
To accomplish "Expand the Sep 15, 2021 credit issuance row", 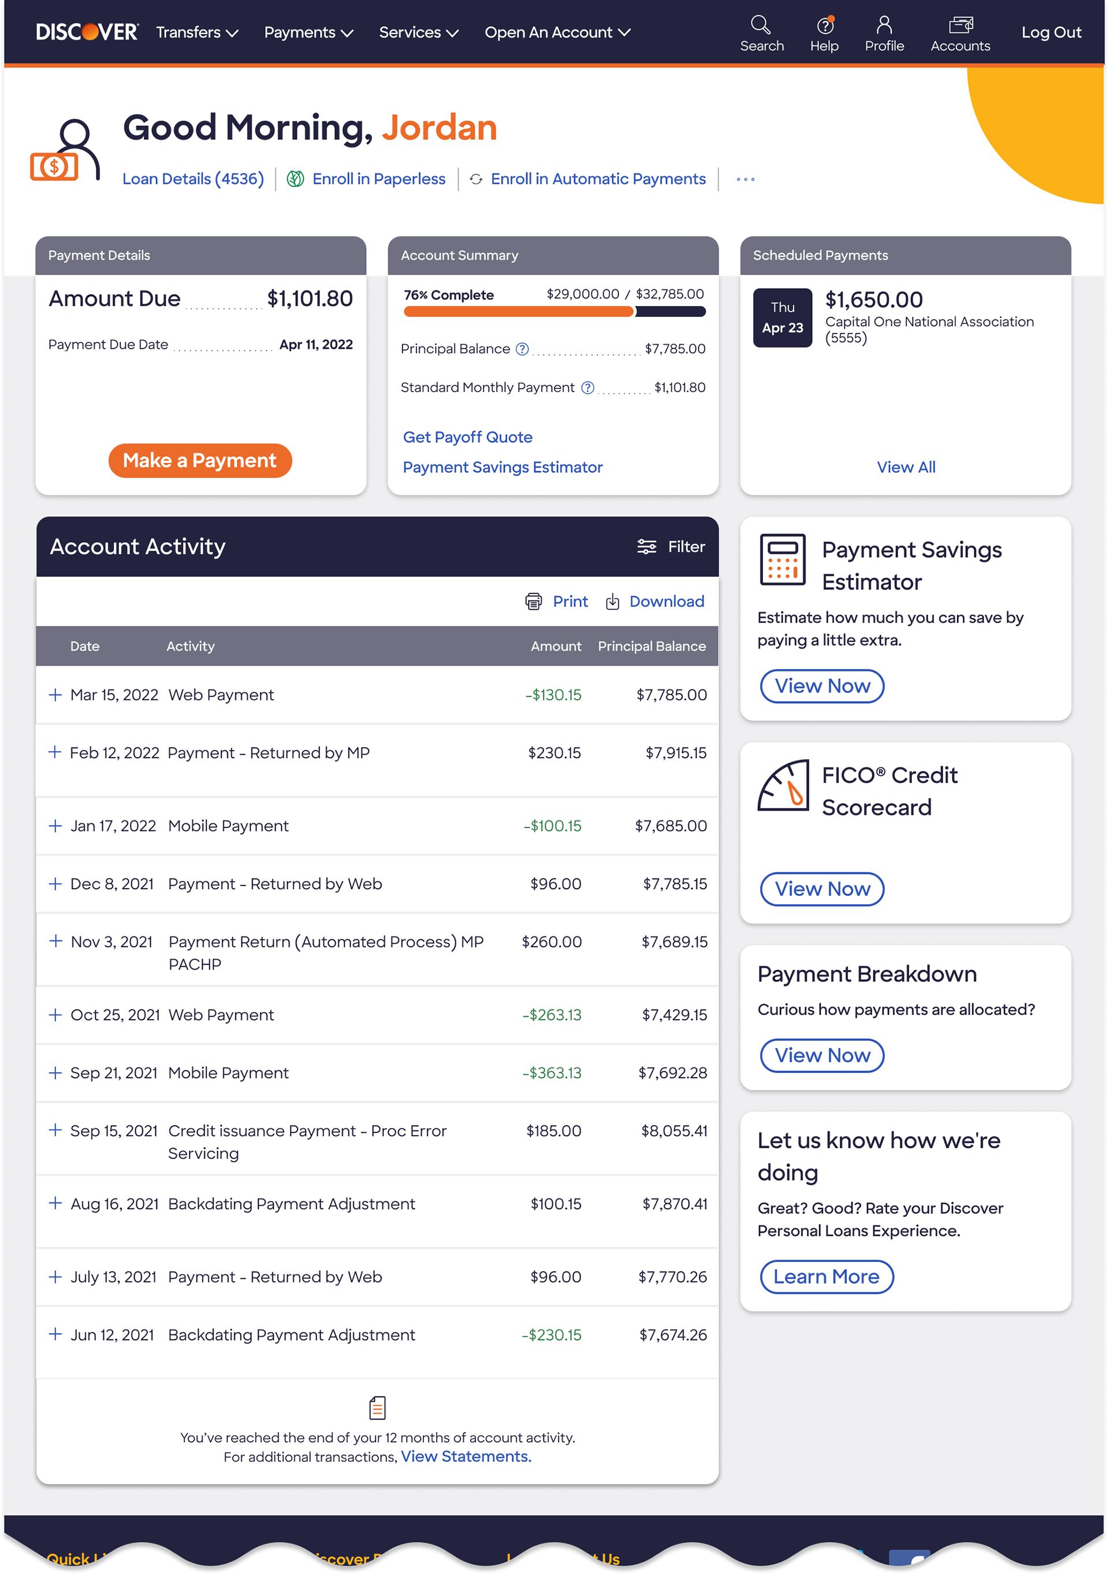I will (55, 1130).
